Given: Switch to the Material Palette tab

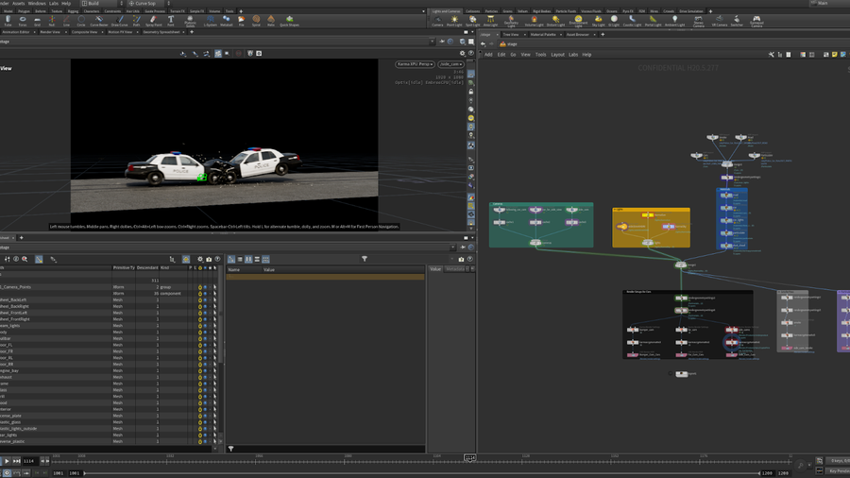Looking at the screenshot, I should click(543, 34).
